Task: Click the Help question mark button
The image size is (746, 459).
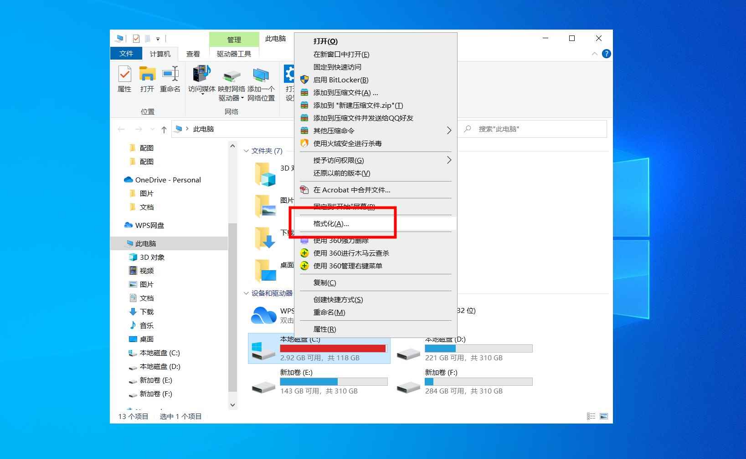Action: (606, 53)
